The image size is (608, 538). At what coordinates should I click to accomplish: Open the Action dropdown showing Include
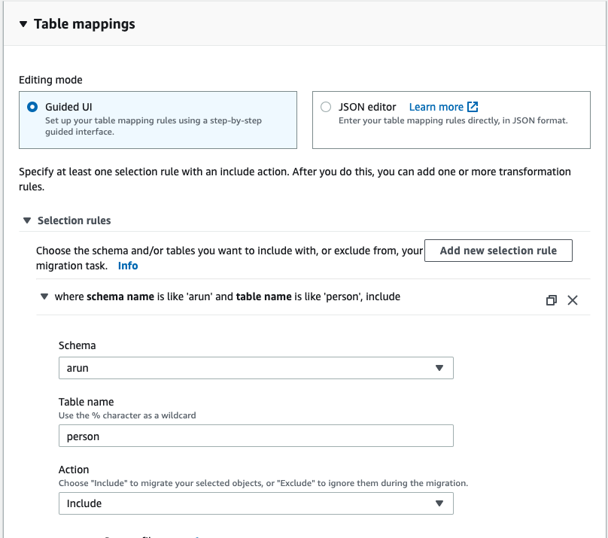[x=256, y=503]
